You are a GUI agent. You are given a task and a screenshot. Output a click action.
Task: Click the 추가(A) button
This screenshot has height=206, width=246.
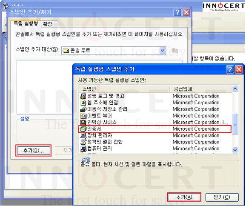pyautogui.click(x=184, y=197)
